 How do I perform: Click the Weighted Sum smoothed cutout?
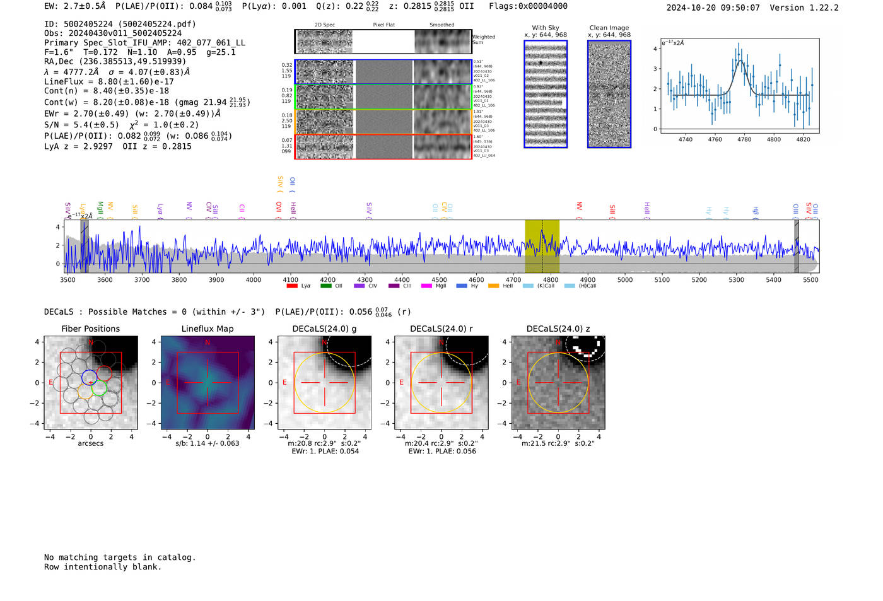pyautogui.click(x=443, y=42)
